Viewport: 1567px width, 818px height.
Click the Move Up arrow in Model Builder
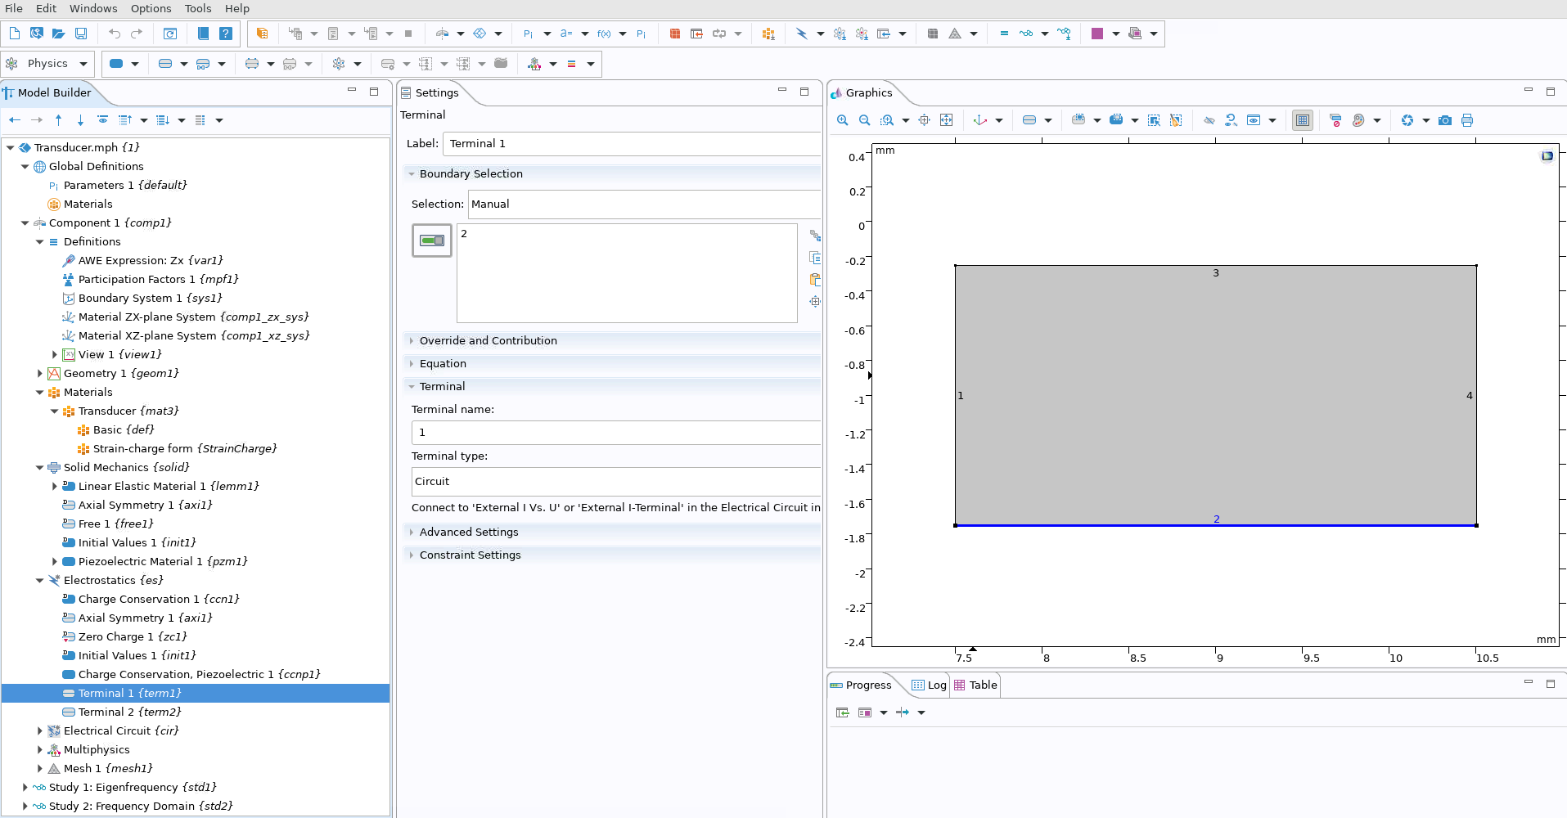click(59, 120)
